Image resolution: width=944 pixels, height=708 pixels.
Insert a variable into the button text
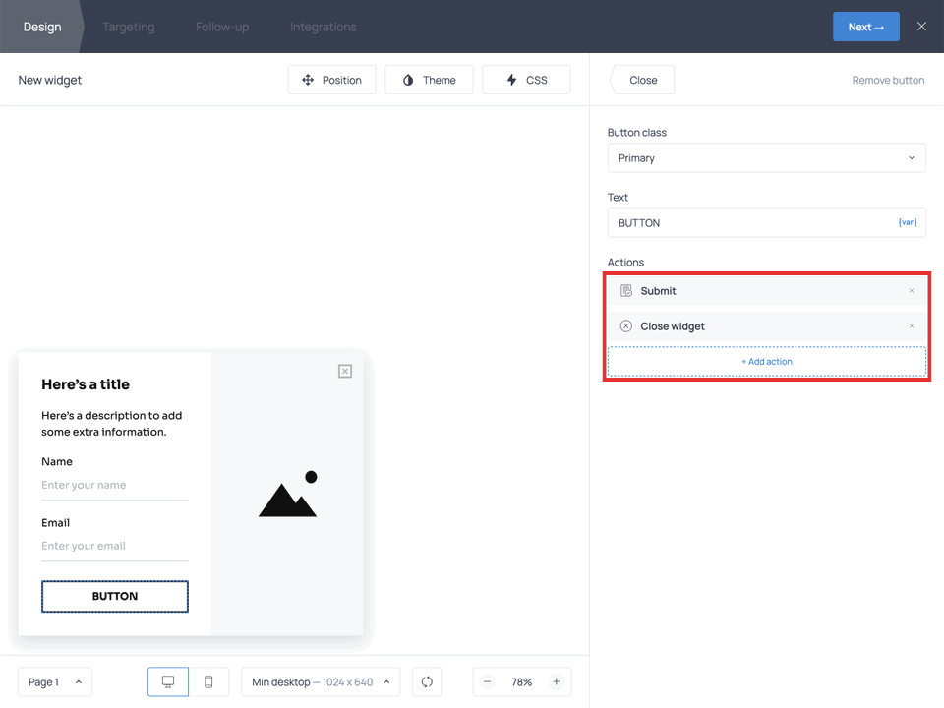pos(907,222)
